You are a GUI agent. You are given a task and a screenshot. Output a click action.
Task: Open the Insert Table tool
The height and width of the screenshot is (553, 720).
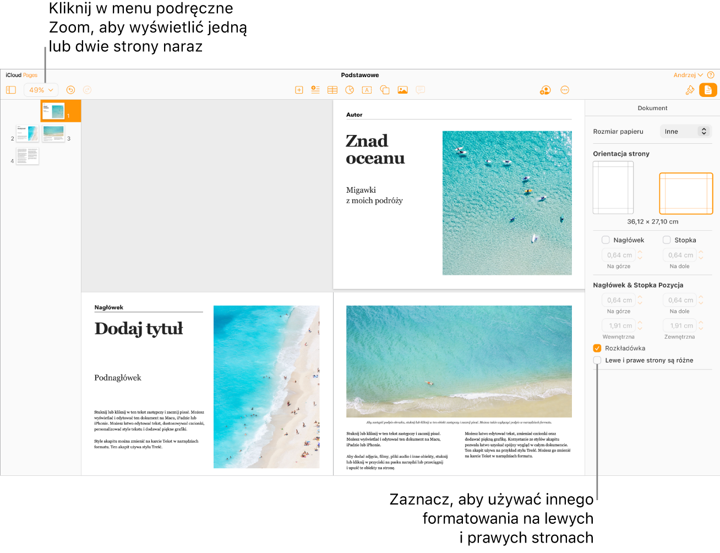[332, 90]
